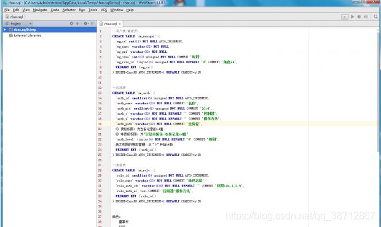Open the run configuration dropdown
Viewport: 381px width, 227px height.
click(x=345, y=17)
